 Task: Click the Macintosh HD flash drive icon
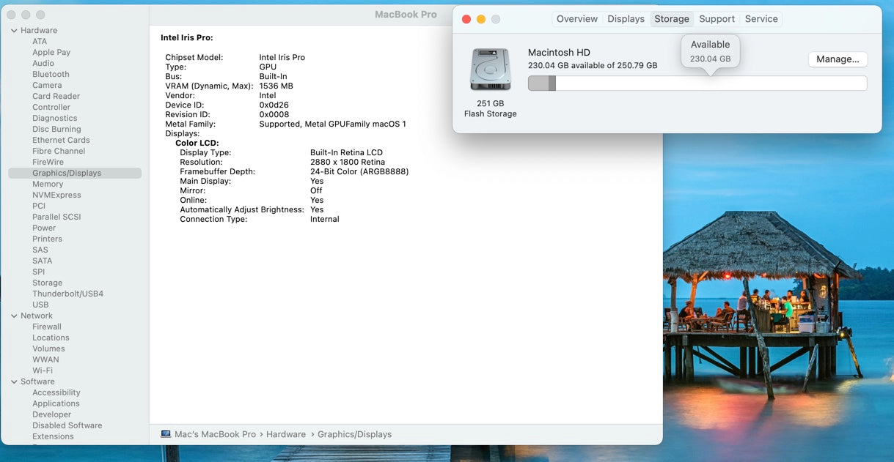(490, 70)
